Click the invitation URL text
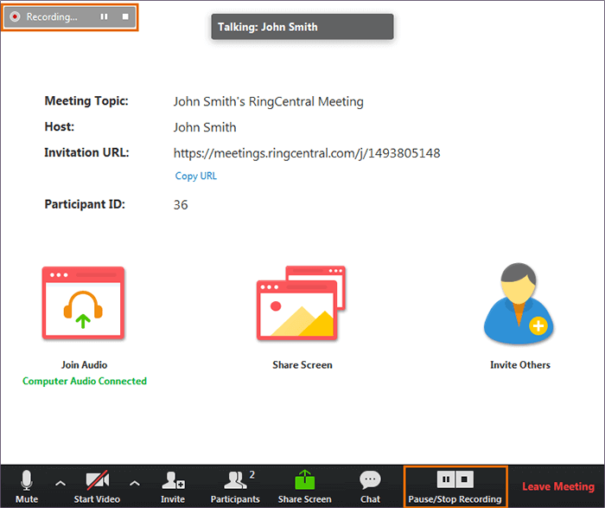Viewport: 605px width, 508px height. (307, 153)
